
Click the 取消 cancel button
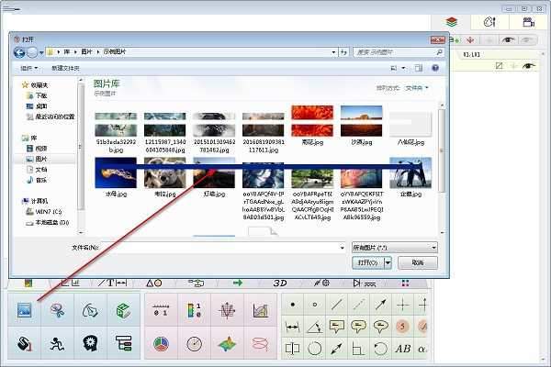click(418, 262)
